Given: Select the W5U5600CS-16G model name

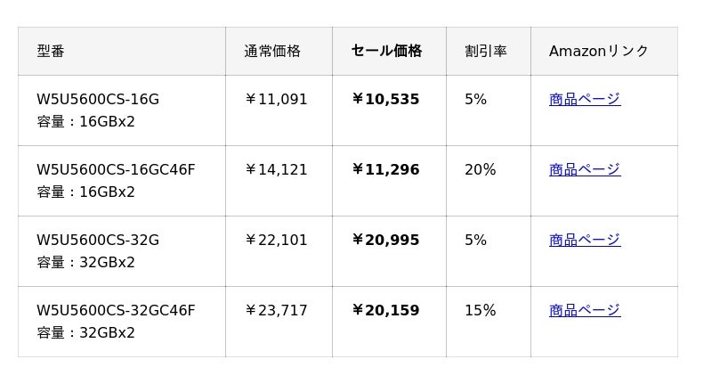Looking at the screenshot, I should 98,99.
